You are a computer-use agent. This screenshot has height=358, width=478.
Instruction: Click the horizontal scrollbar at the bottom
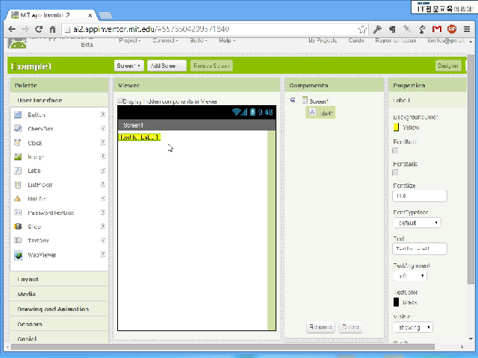coord(223,347)
